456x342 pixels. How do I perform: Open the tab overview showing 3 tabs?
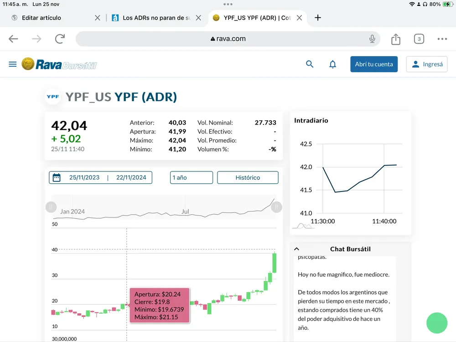pyautogui.click(x=419, y=39)
